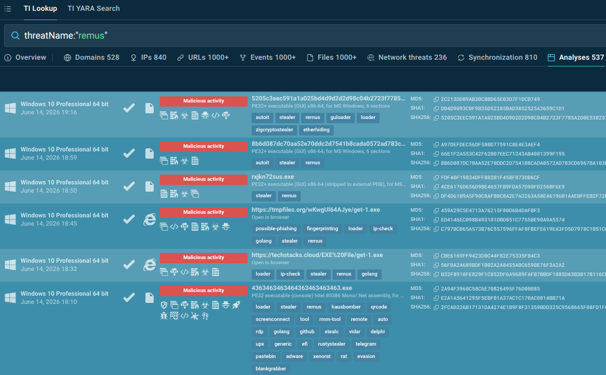Select SHA1 value ED4146EC098B493181DBD851C7755BE90A9A5574
The image size is (606, 375).
(502, 220)
